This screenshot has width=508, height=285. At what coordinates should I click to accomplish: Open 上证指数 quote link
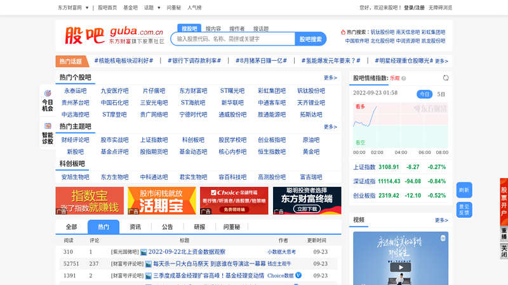click(364, 167)
